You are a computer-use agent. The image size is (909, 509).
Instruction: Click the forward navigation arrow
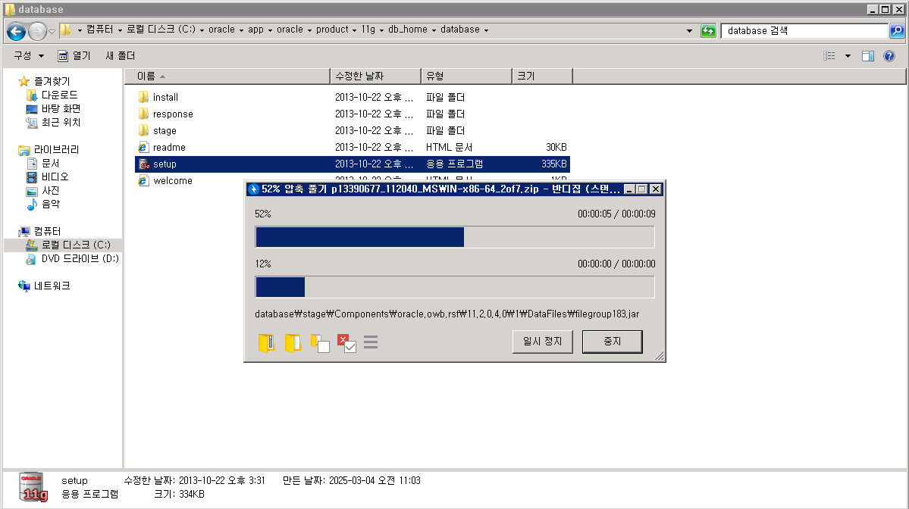[38, 31]
